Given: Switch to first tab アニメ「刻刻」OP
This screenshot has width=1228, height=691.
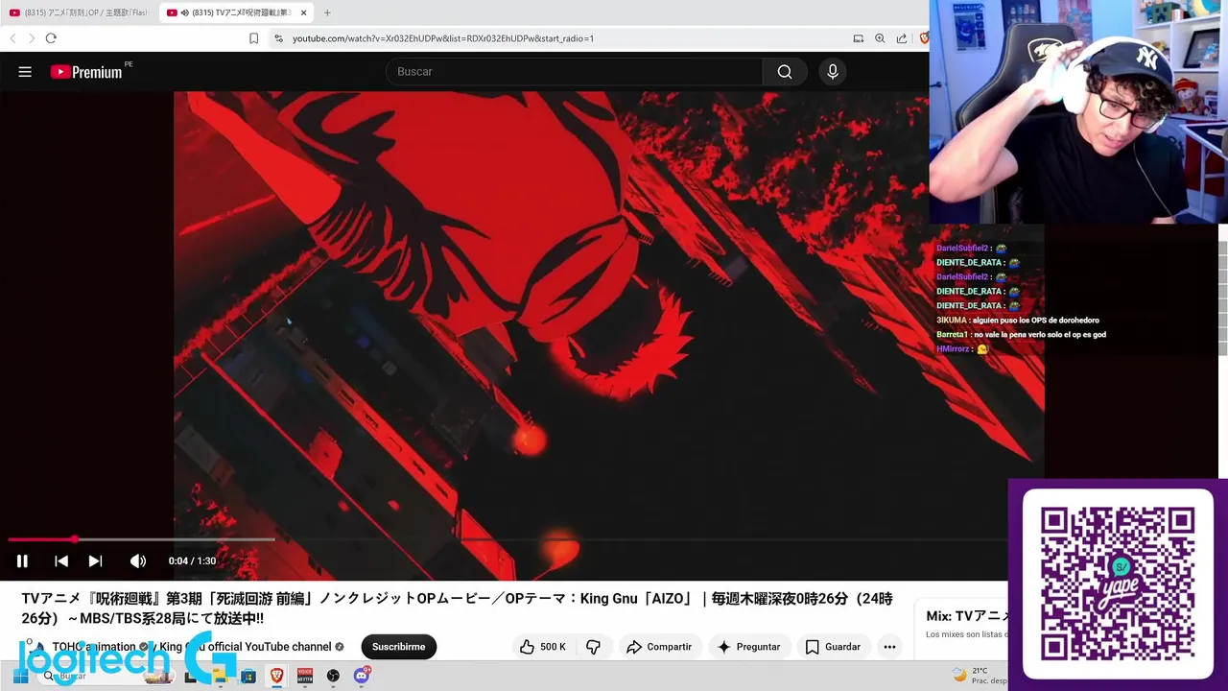Looking at the screenshot, I should [x=79, y=12].
